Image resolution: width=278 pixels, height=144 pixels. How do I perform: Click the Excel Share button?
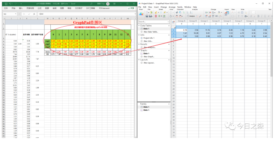point(131,8)
